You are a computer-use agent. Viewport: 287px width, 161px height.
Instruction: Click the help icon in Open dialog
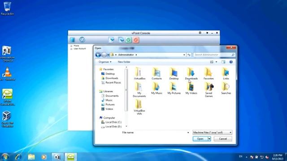231,62
